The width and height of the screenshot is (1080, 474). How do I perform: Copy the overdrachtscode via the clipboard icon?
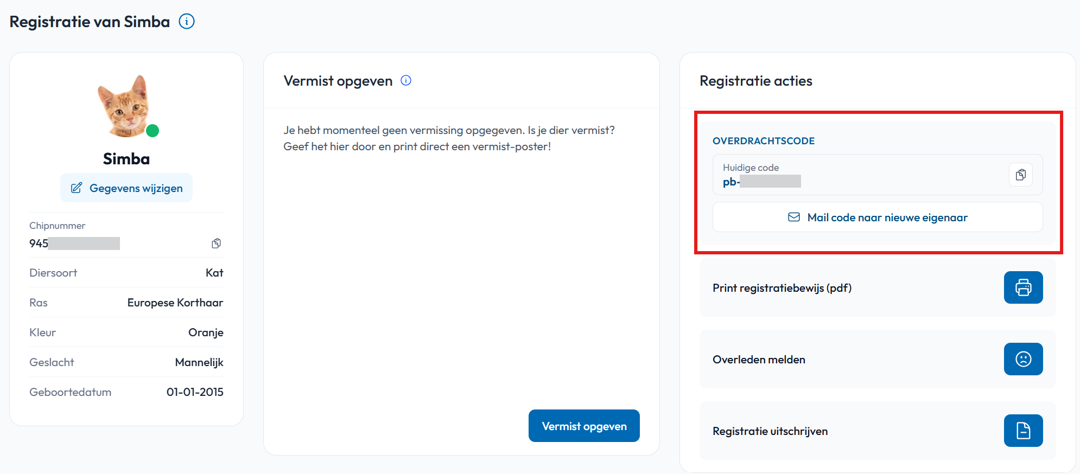pos(1021,175)
